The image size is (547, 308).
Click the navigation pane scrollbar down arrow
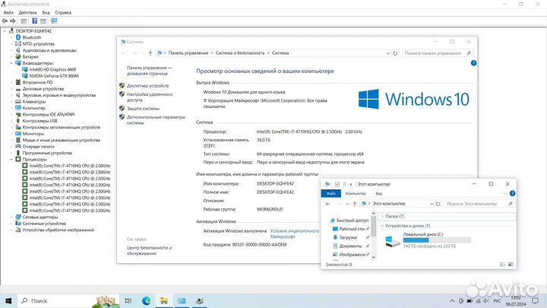pos(373,257)
